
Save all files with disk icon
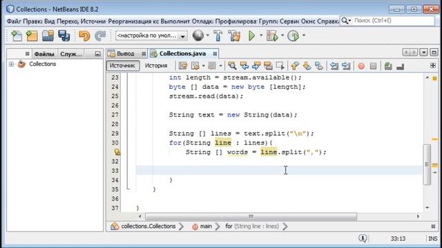click(x=64, y=36)
